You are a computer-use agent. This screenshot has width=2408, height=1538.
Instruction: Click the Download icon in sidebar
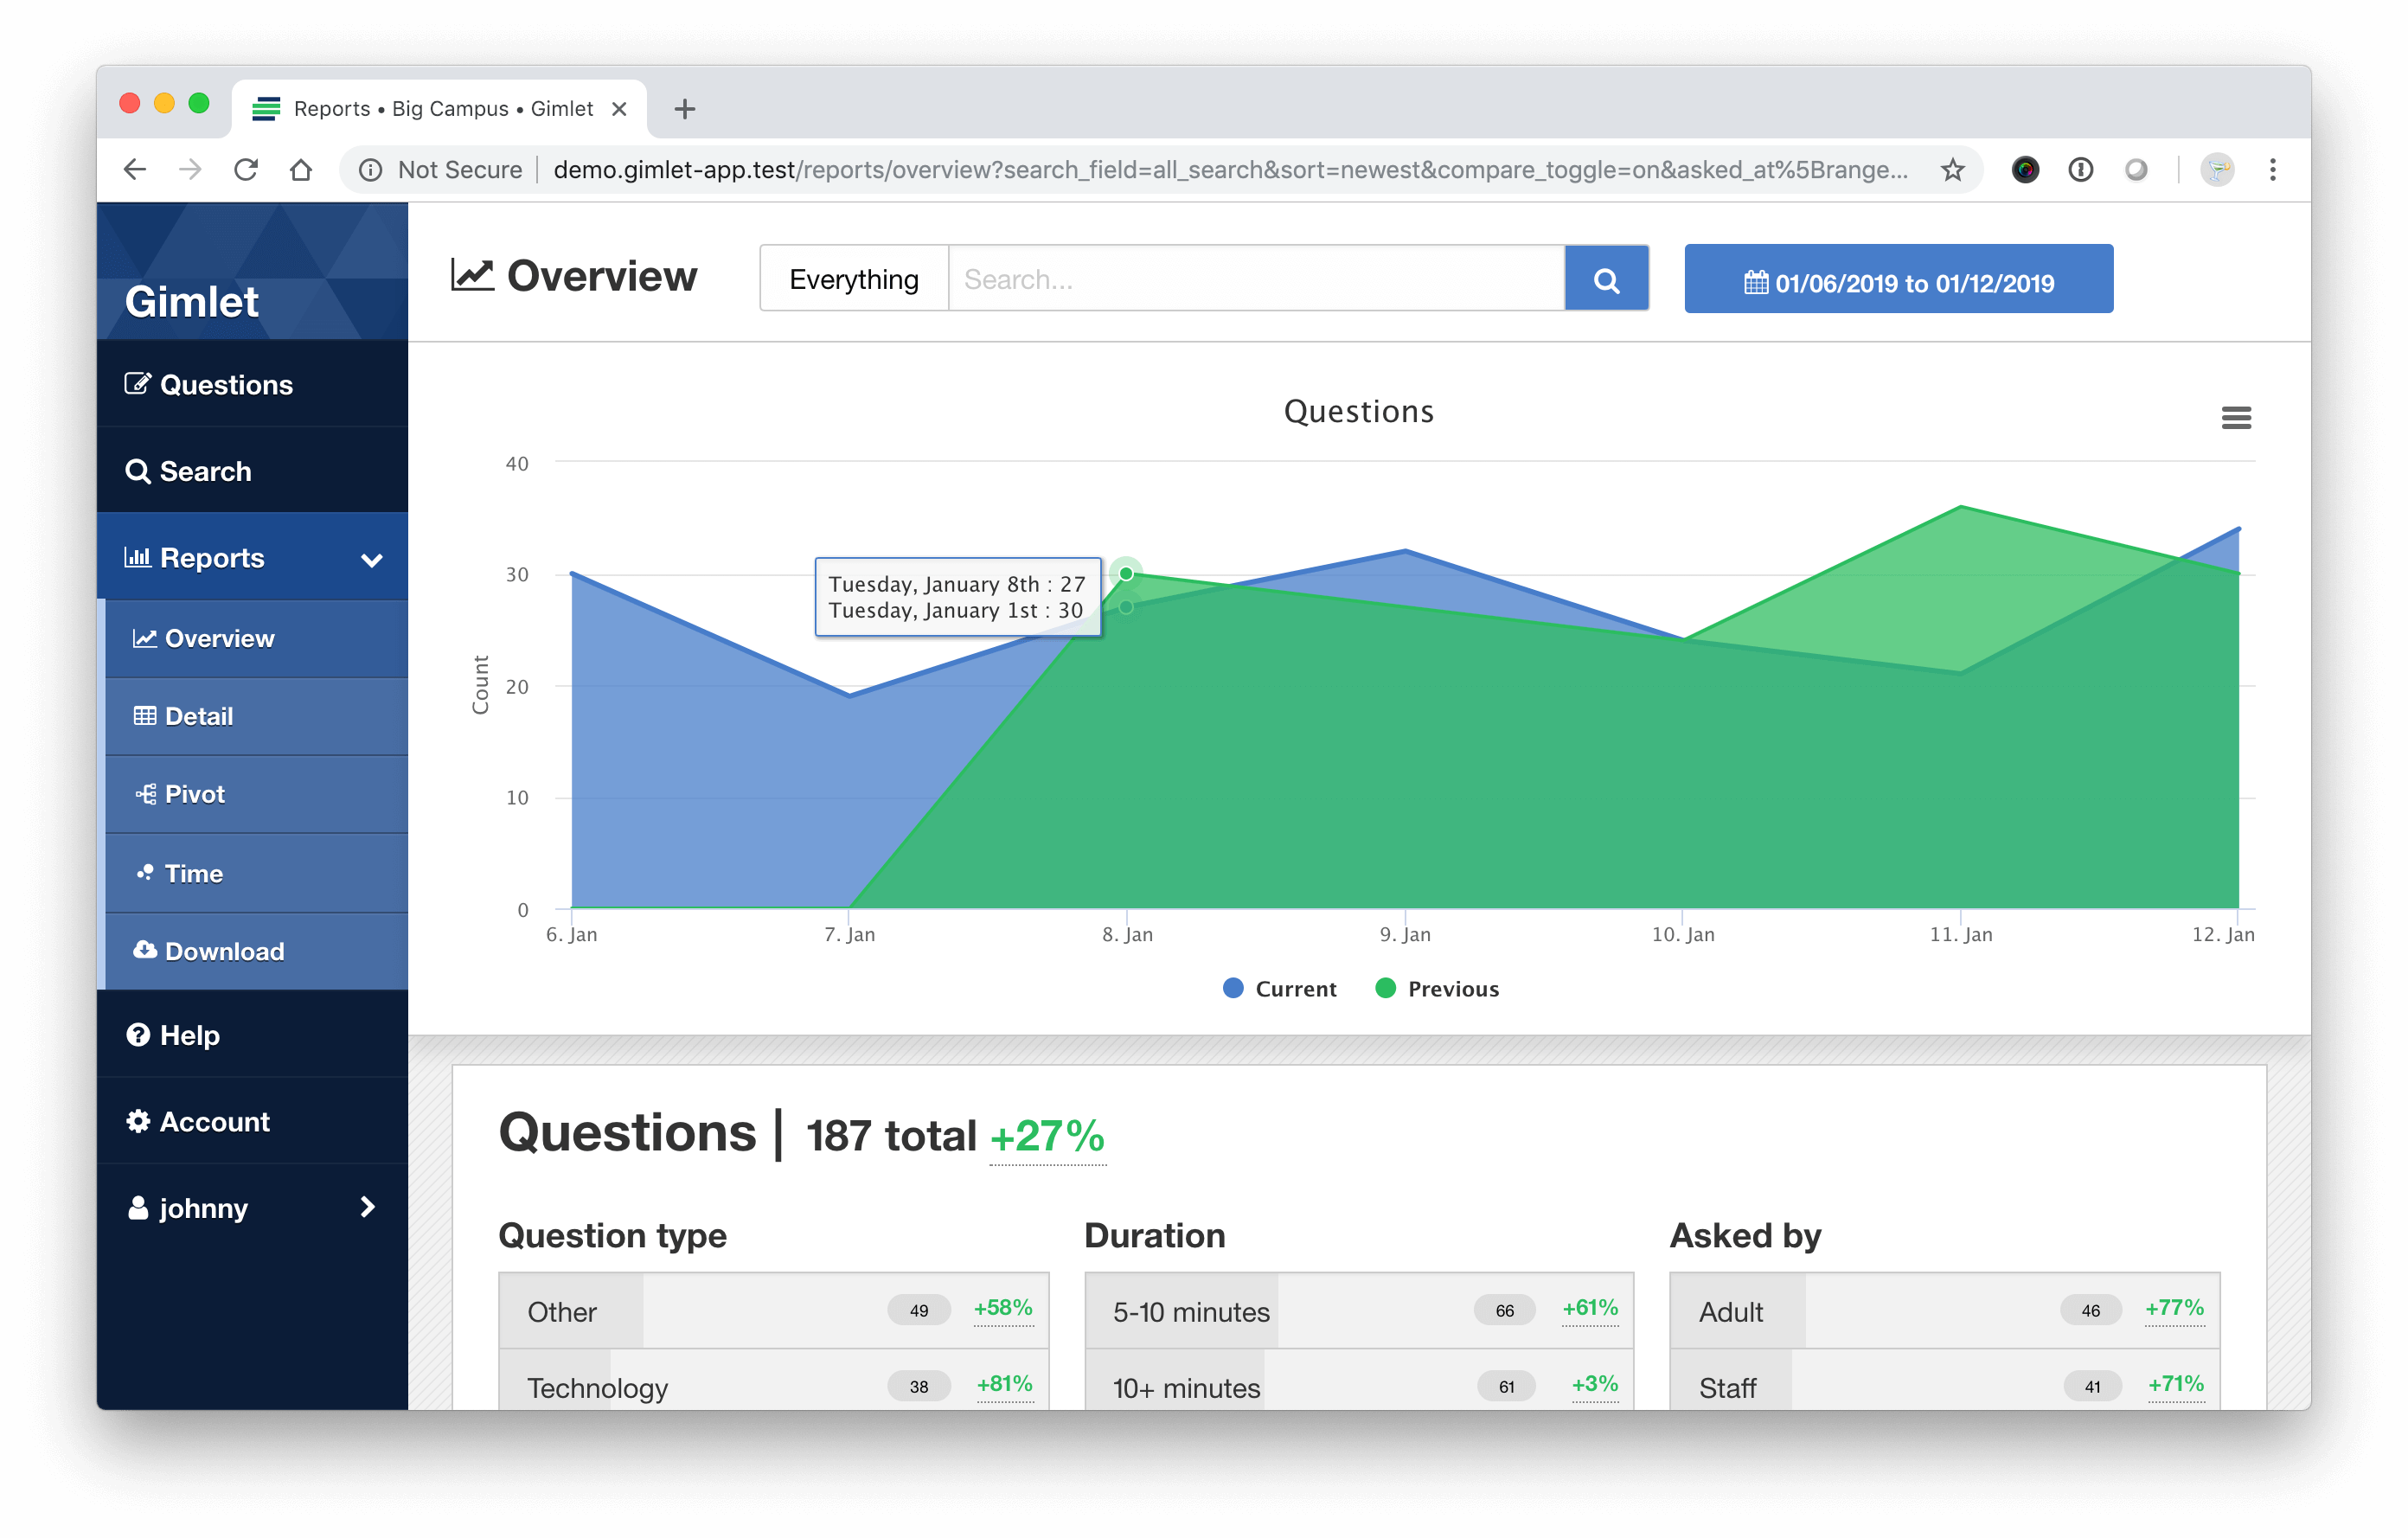pyautogui.click(x=145, y=950)
